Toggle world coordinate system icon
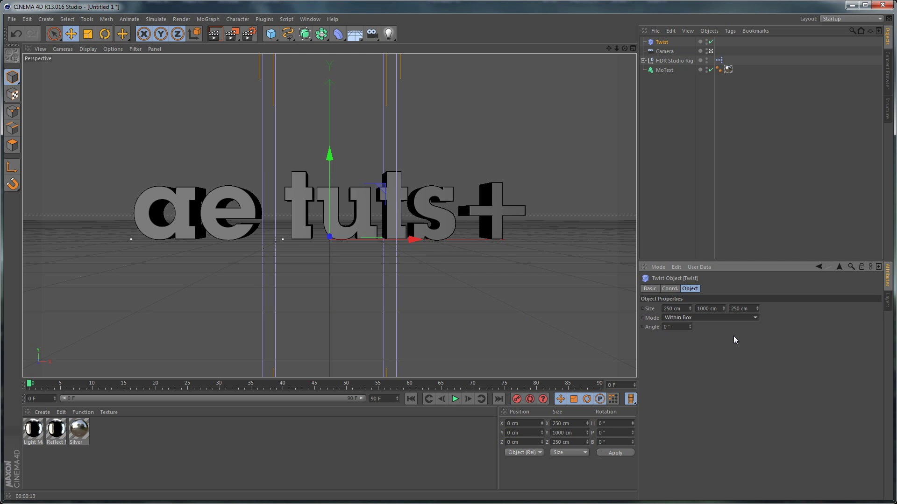 [x=194, y=34]
